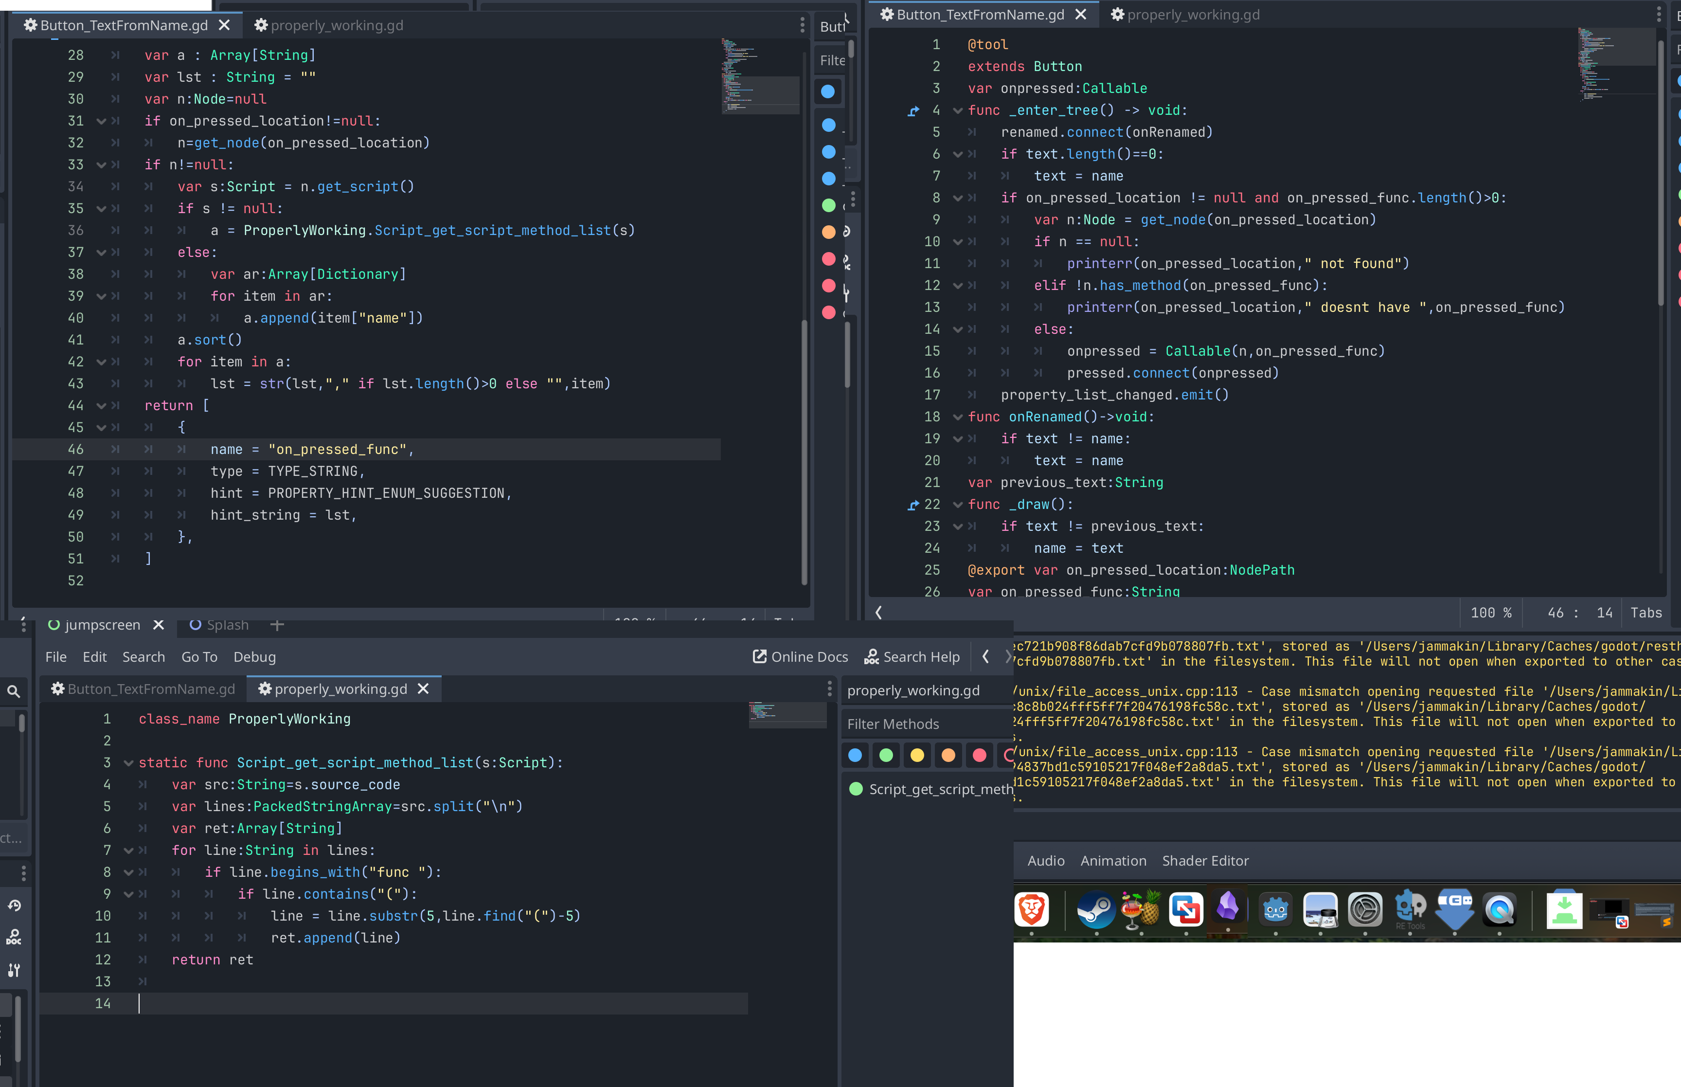Toggle scripts panel with the left chevron in status bar
The height and width of the screenshot is (1087, 1681).
879,613
